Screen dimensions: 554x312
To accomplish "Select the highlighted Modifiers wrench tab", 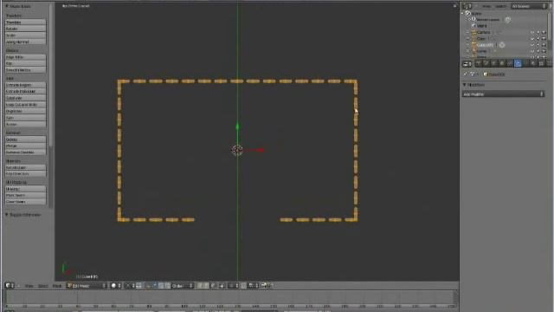I will [518, 63].
